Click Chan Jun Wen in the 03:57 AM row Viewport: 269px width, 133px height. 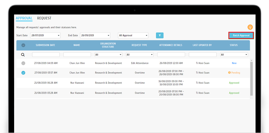coord(77,73)
